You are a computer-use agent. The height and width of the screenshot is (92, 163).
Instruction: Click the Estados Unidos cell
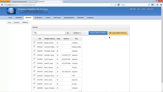[76, 47]
